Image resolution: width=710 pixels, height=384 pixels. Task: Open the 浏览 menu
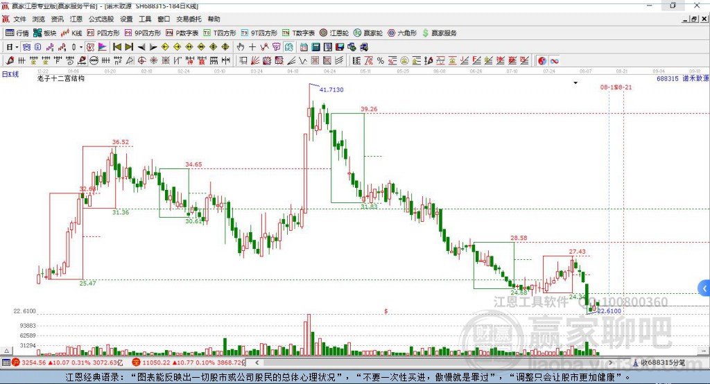click(x=39, y=19)
